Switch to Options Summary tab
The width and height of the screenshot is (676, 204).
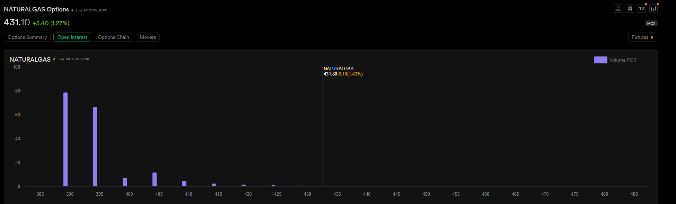click(x=27, y=37)
